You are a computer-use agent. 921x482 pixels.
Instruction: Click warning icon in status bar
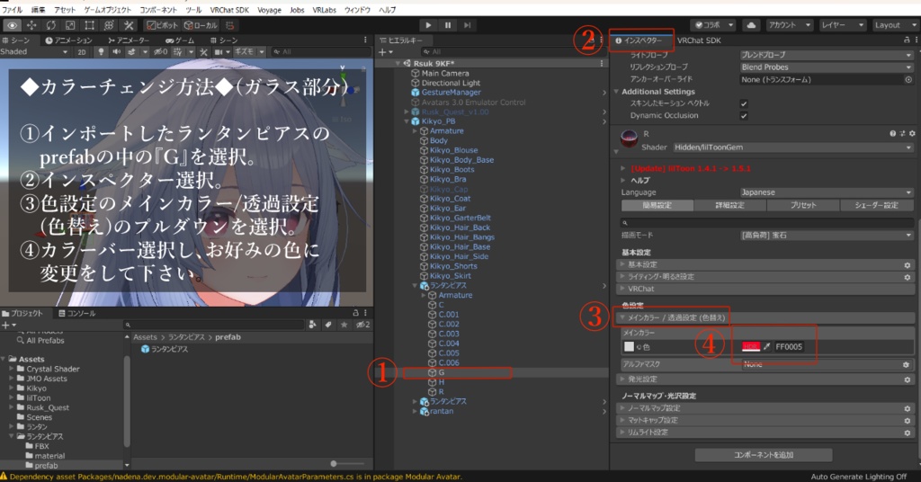tap(4, 477)
